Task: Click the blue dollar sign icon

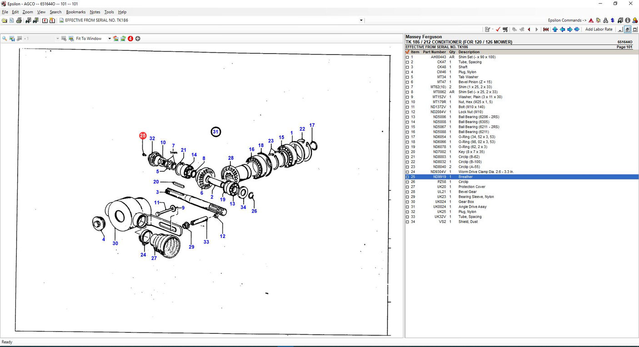Action: point(613,20)
